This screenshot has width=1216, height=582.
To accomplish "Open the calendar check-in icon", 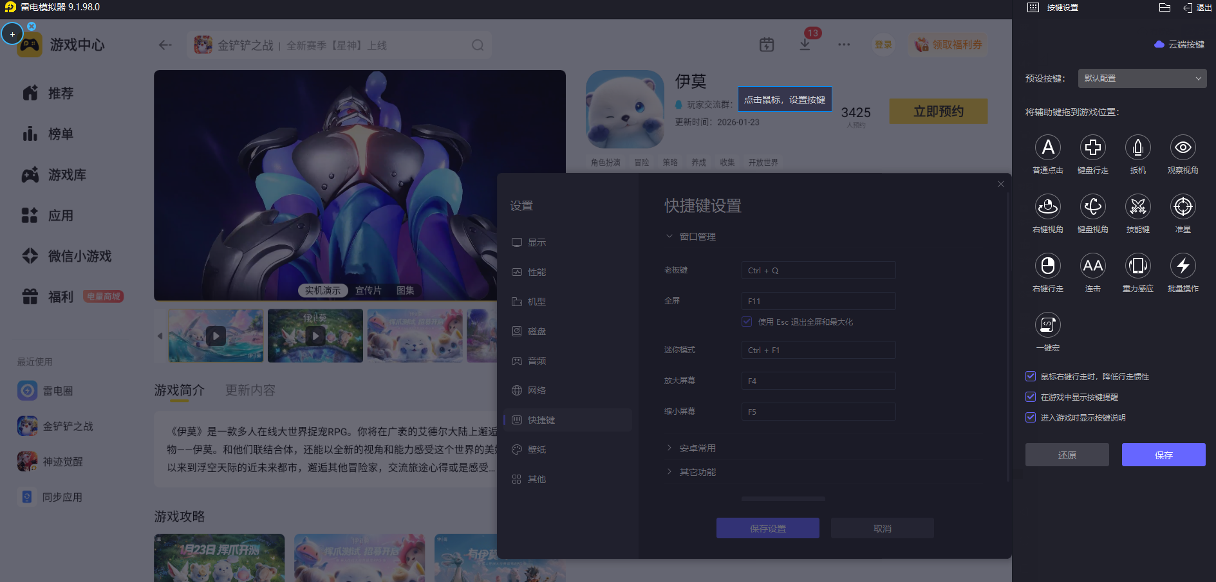I will (767, 44).
